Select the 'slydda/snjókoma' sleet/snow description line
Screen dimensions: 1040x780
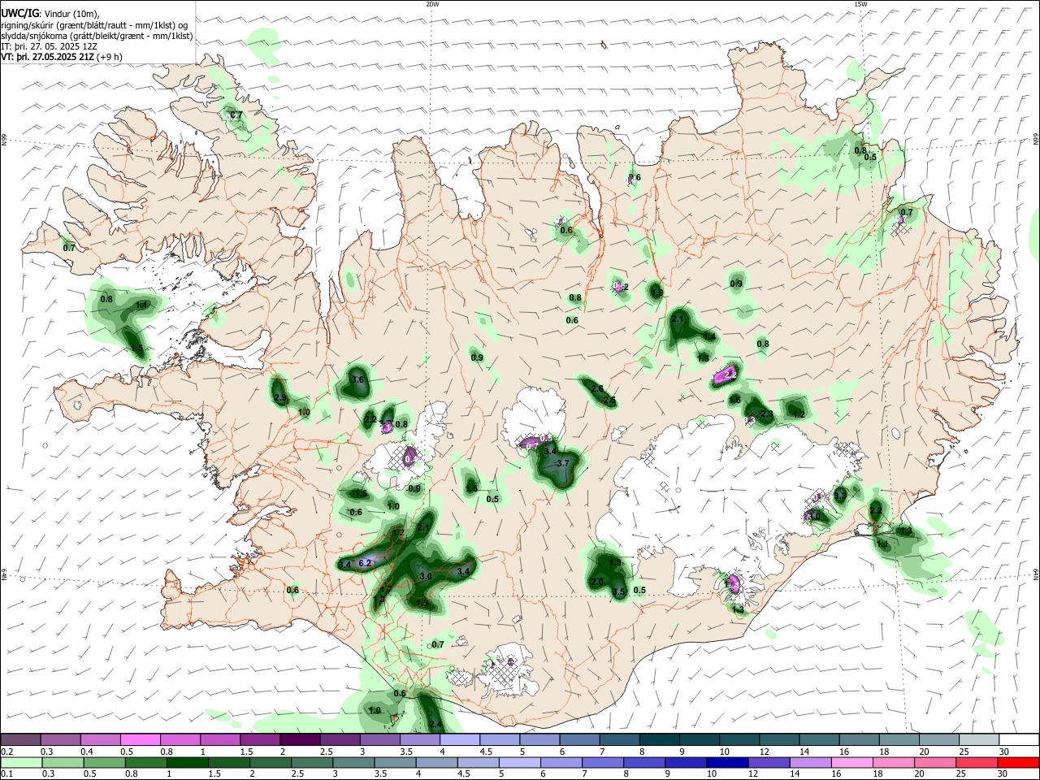coord(97,36)
